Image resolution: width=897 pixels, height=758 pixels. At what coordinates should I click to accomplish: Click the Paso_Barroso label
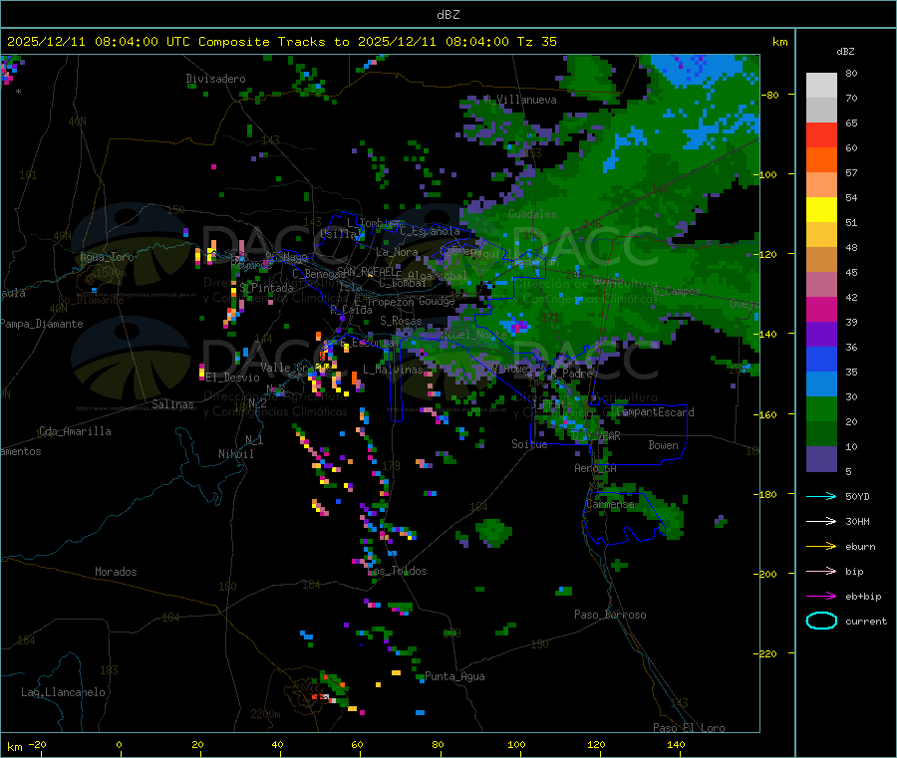pyautogui.click(x=610, y=615)
